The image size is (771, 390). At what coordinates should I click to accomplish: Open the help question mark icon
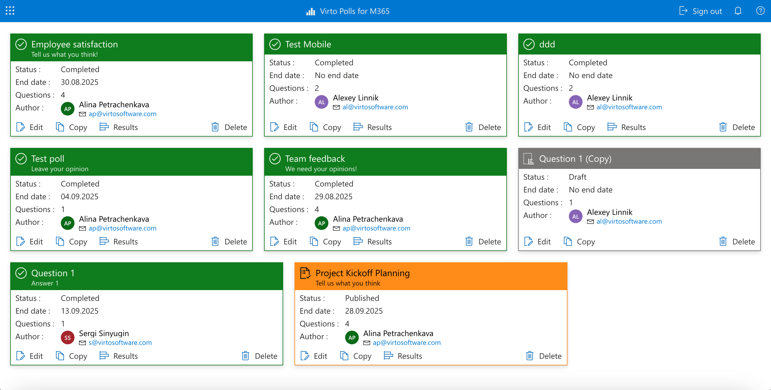point(760,11)
